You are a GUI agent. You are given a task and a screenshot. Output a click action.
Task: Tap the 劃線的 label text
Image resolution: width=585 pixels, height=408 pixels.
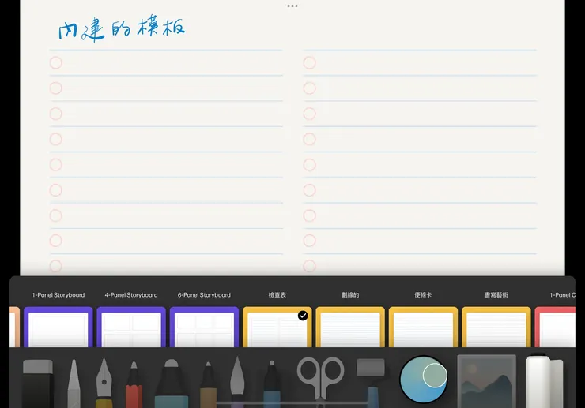point(350,294)
